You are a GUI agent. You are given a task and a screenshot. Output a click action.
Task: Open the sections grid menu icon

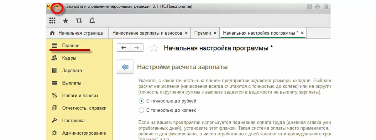52,21
